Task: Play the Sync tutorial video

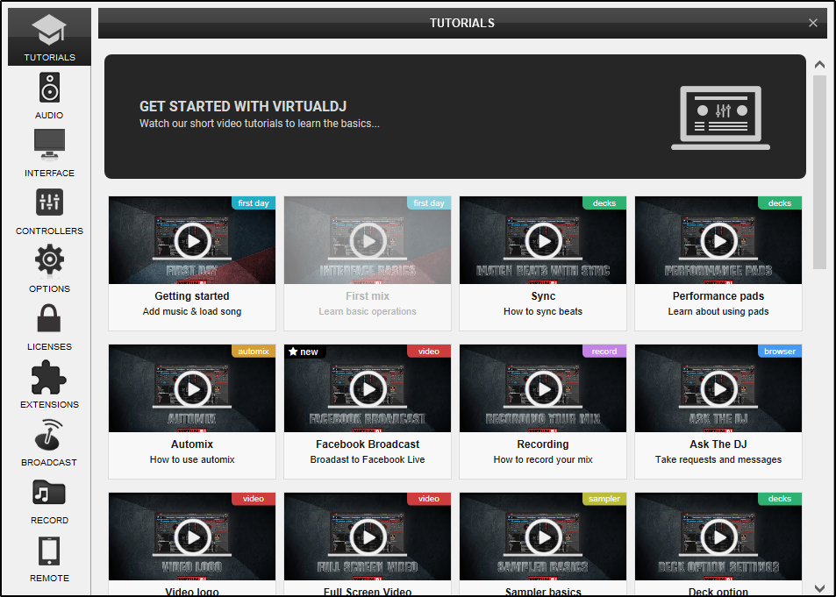Action: tap(543, 241)
